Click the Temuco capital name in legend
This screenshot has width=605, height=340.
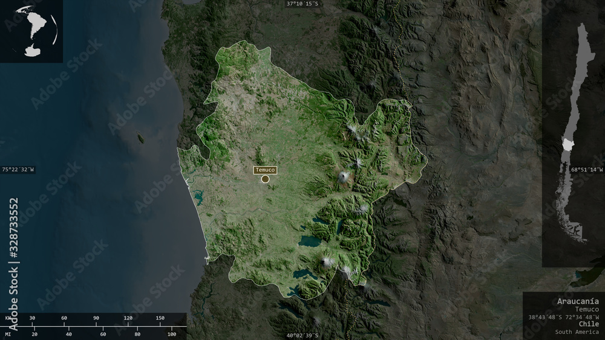coord(587,309)
